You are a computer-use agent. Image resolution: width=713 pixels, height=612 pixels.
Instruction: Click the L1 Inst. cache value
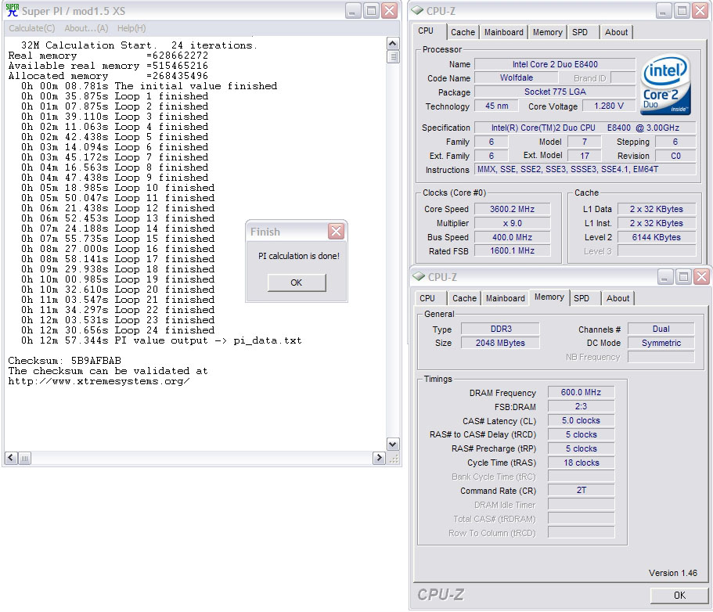click(x=656, y=223)
